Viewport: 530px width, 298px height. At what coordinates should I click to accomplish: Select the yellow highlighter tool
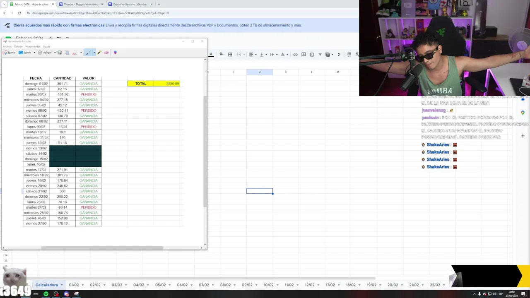click(99, 53)
